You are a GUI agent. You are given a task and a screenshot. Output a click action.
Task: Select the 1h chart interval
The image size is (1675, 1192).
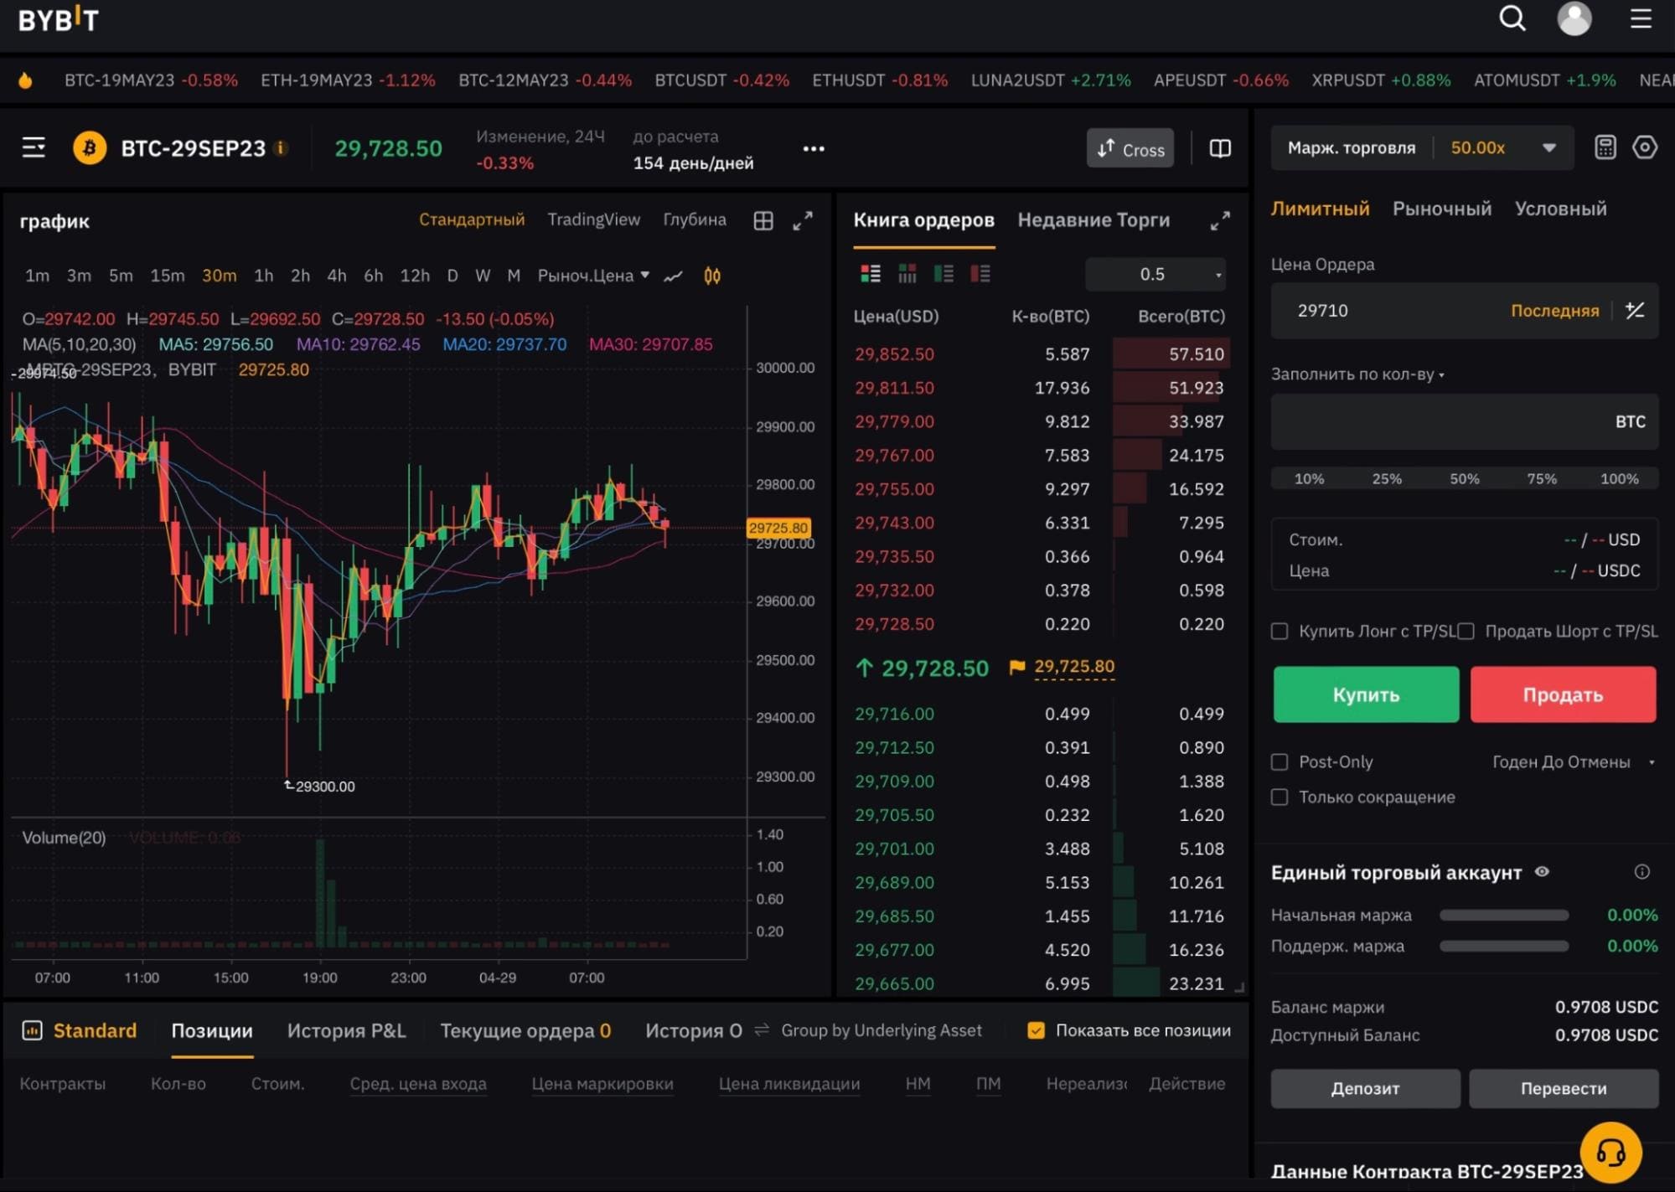[263, 276]
